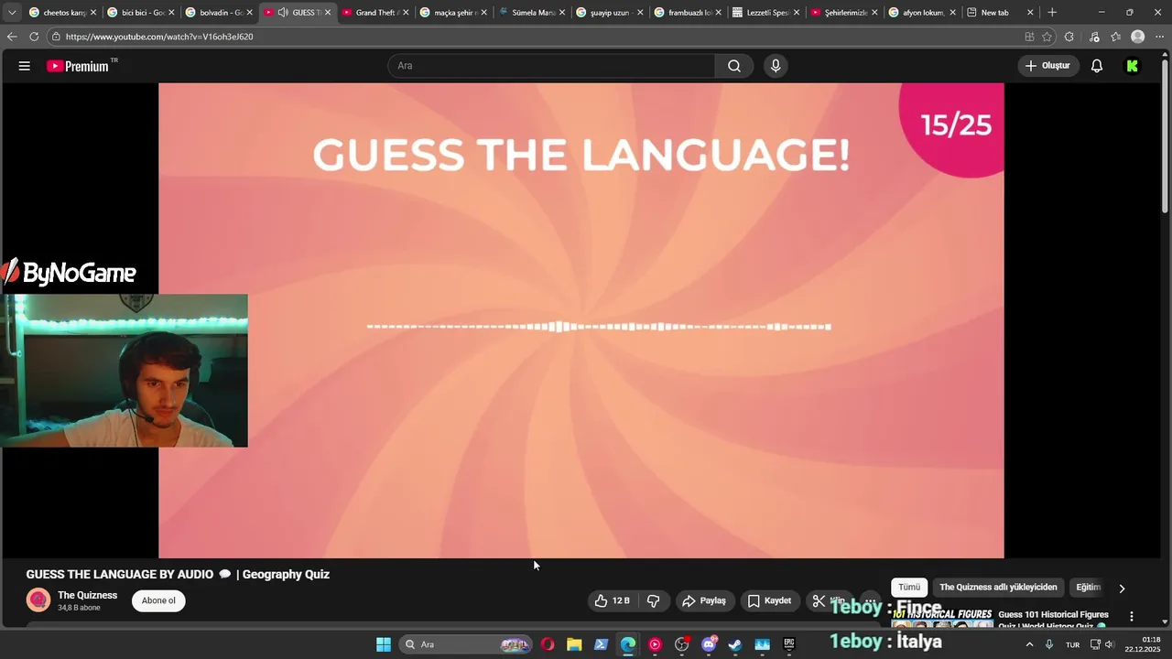1172x659 pixels.
Task: Mute the GUESS tab via speaker icon
Action: pos(283,13)
